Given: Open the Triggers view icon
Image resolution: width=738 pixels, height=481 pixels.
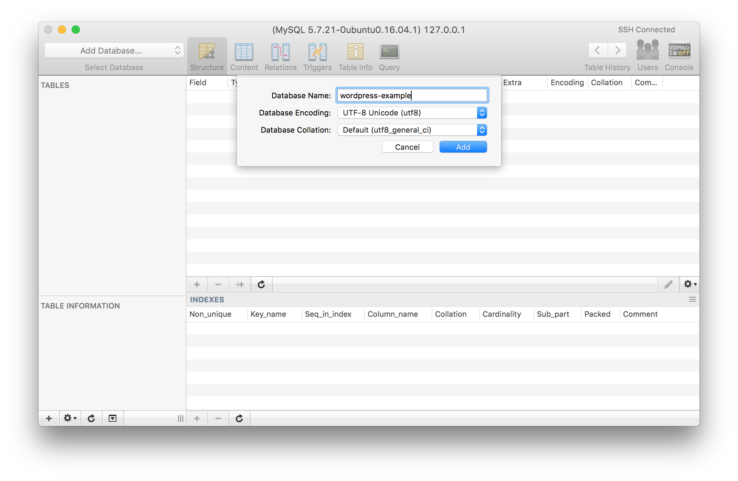Looking at the screenshot, I should pos(317,52).
